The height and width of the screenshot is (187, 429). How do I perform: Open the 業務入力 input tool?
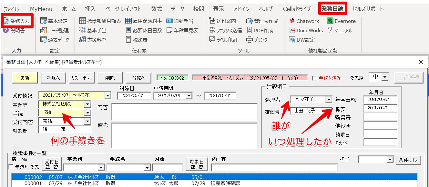tap(17, 21)
